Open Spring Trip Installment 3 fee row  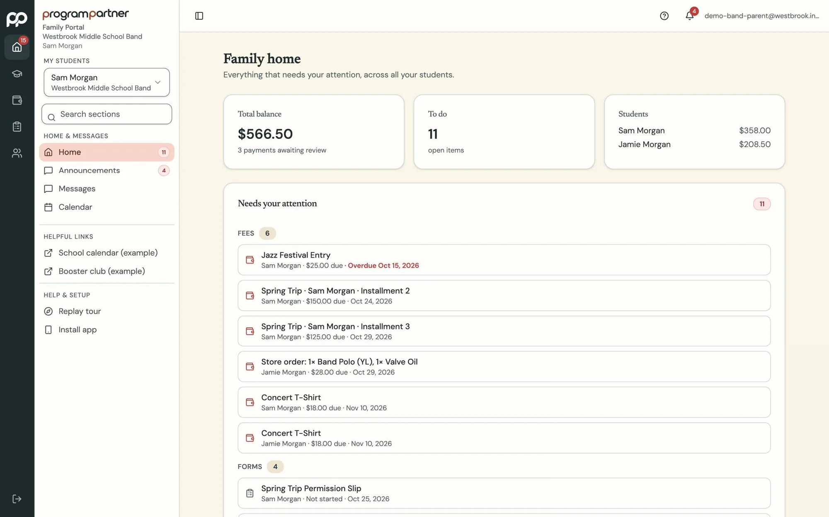[504, 331]
